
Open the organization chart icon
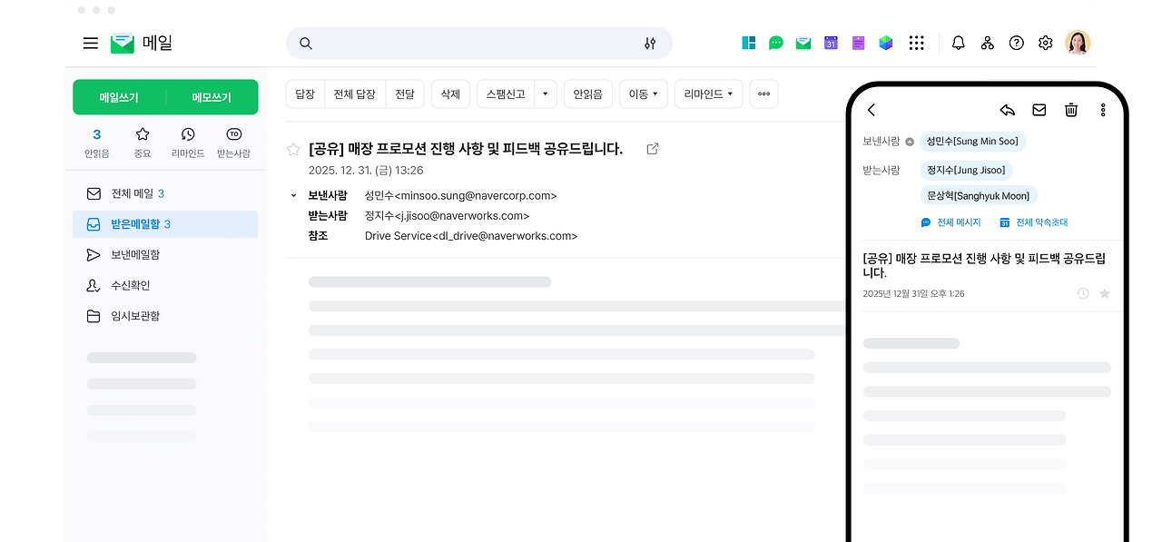pyautogui.click(x=988, y=43)
